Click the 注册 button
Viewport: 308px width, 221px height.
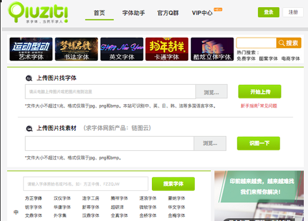[293, 12]
